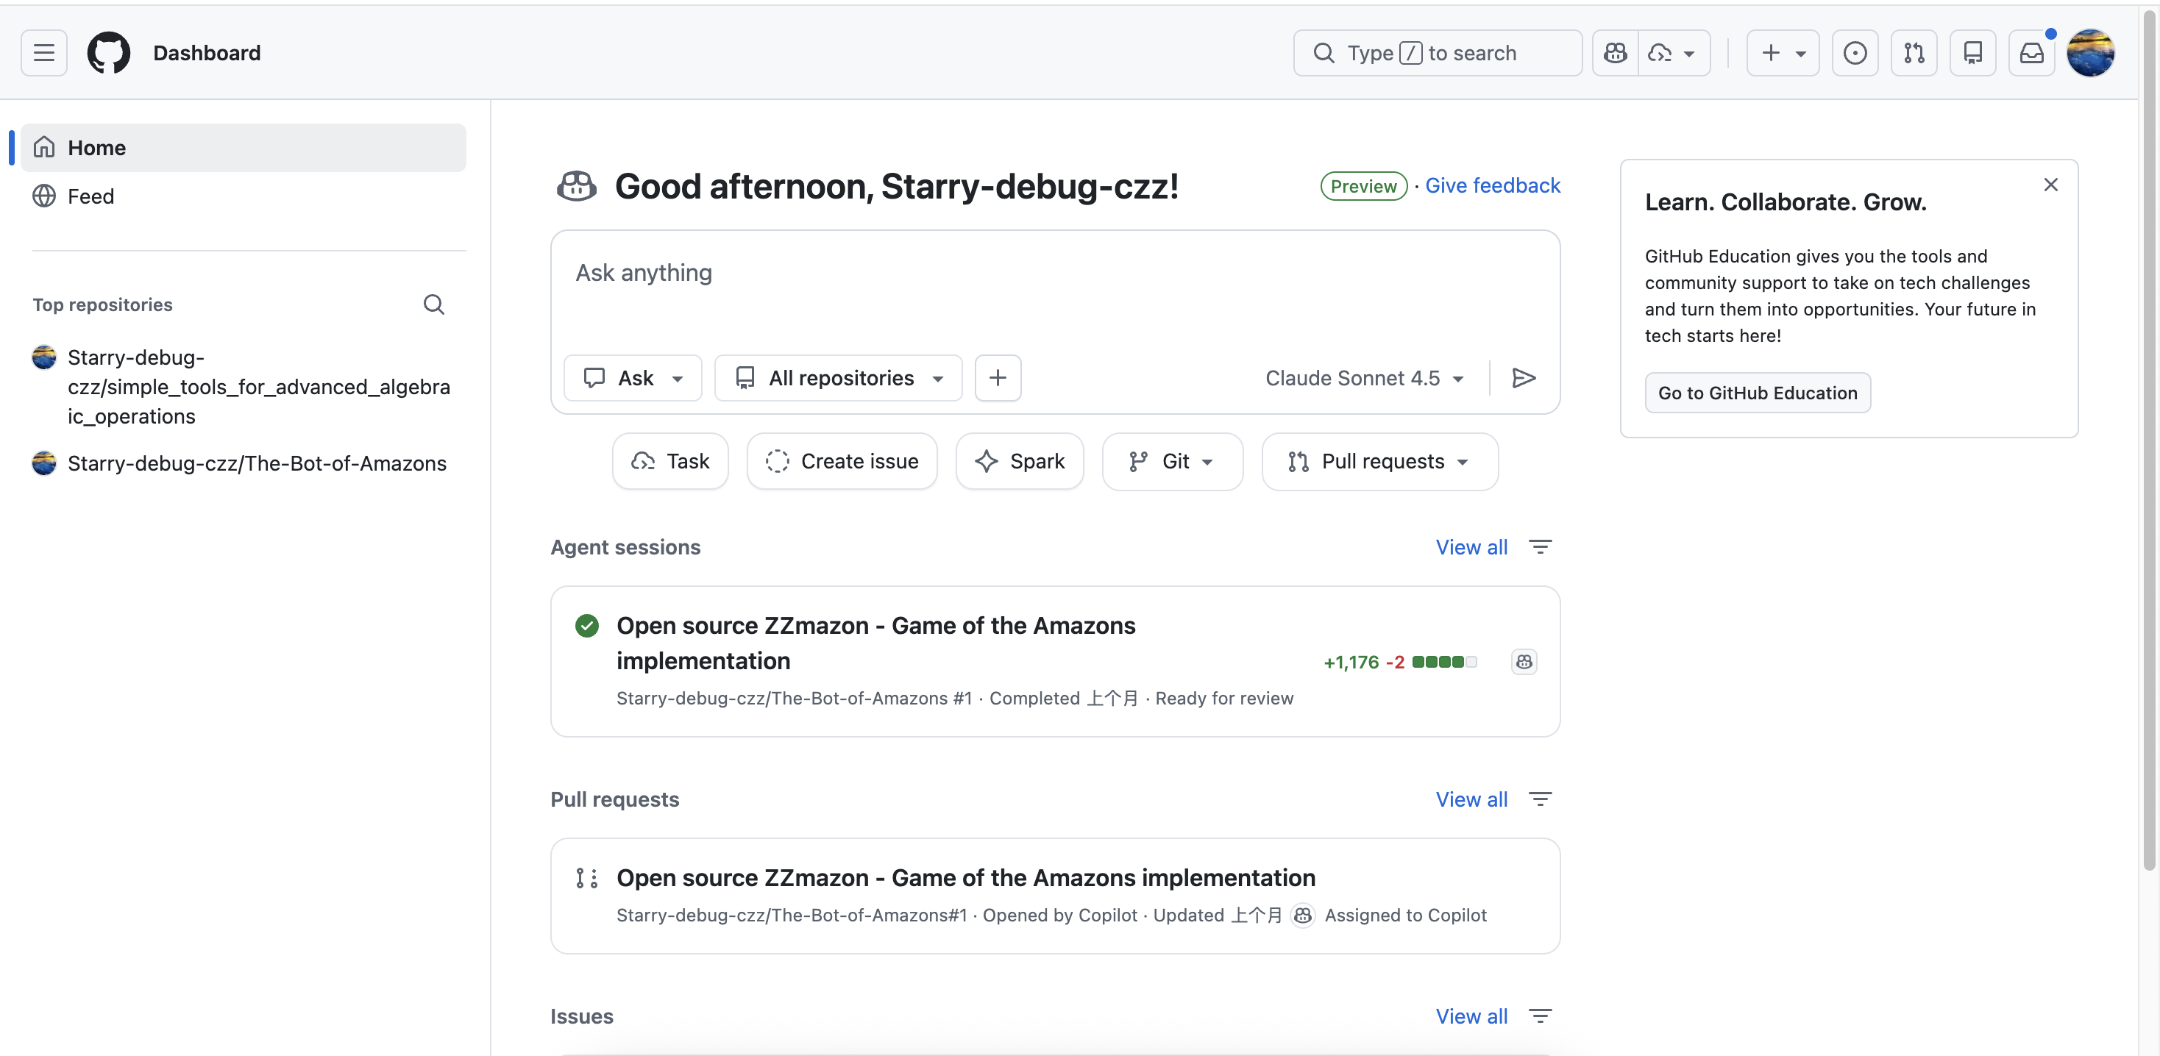Open Copilot chat icon in header
Viewport: 2160px width, 1056px height.
pos(1615,53)
